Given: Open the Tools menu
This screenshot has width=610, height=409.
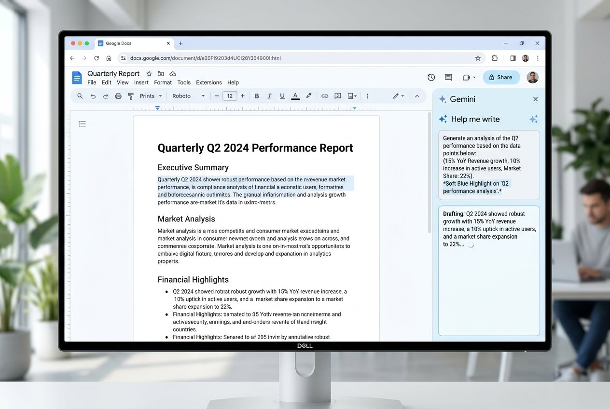Looking at the screenshot, I should point(184,82).
